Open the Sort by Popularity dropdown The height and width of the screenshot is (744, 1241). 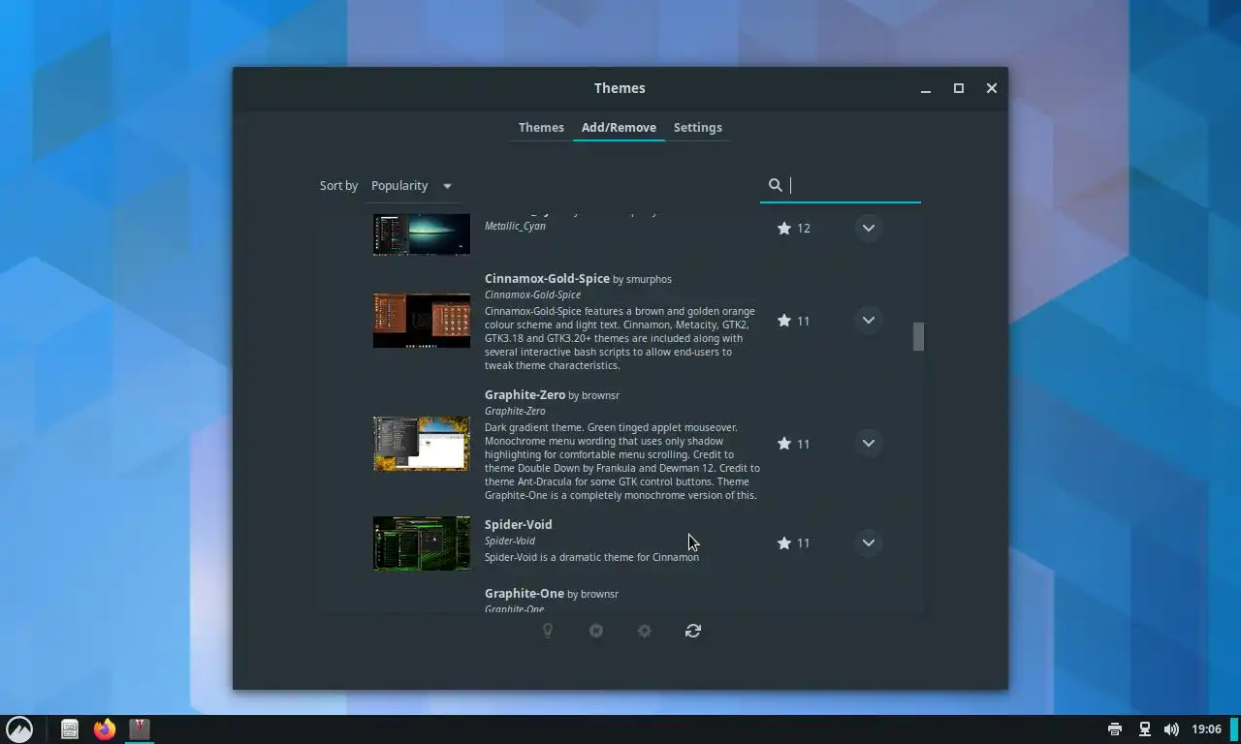click(x=412, y=185)
